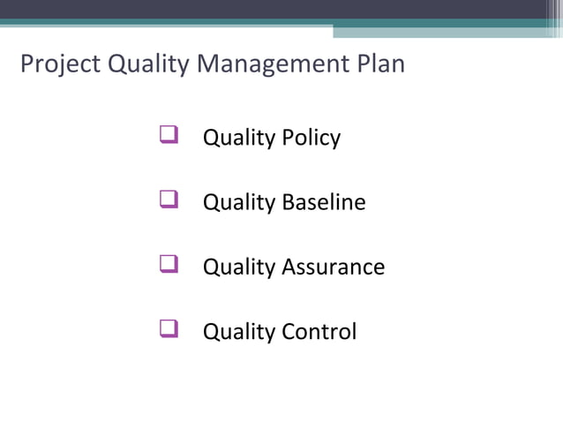Select the thin teal stripe under the header
The height and width of the screenshot is (422, 563).
click(x=274, y=22)
